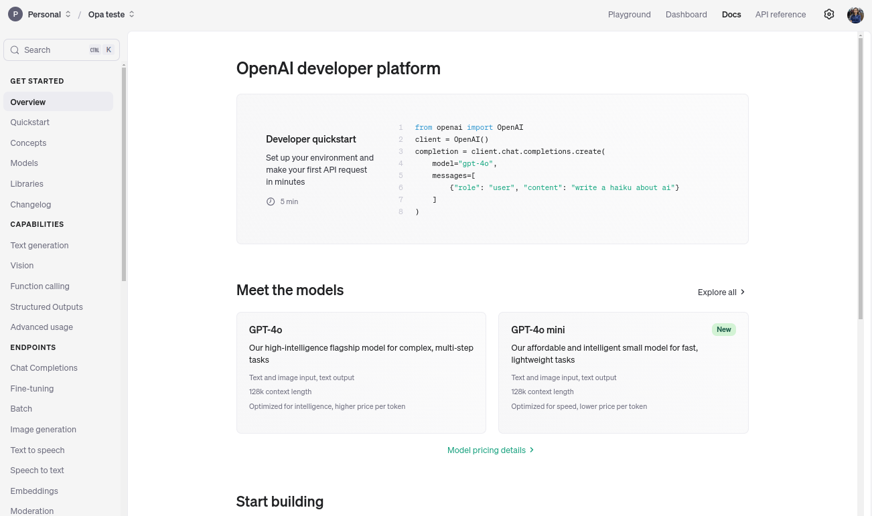Open the API reference tab

click(780, 14)
